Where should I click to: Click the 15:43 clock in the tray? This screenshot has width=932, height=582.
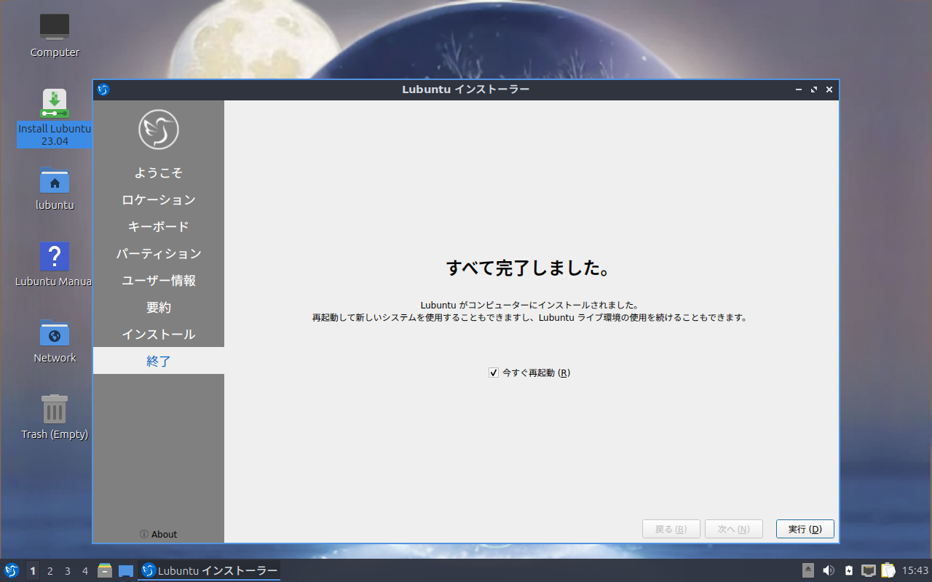915,570
